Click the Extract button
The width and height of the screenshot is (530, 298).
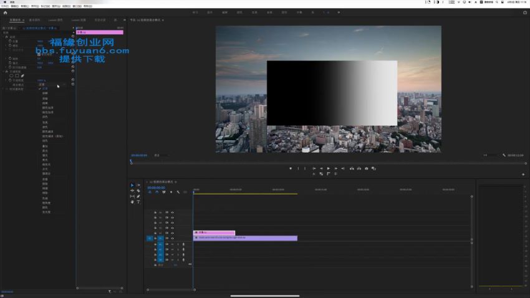click(x=359, y=168)
